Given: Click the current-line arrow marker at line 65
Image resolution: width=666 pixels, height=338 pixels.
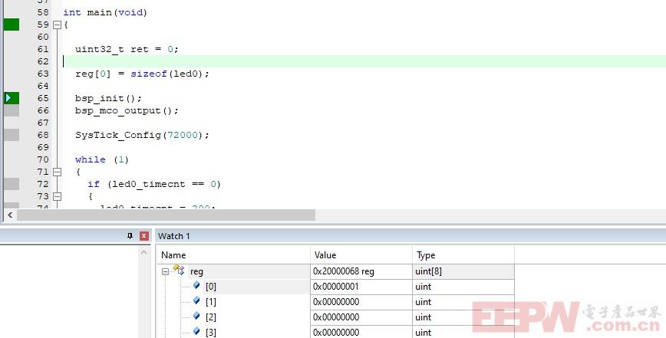Looking at the screenshot, I should tap(12, 98).
